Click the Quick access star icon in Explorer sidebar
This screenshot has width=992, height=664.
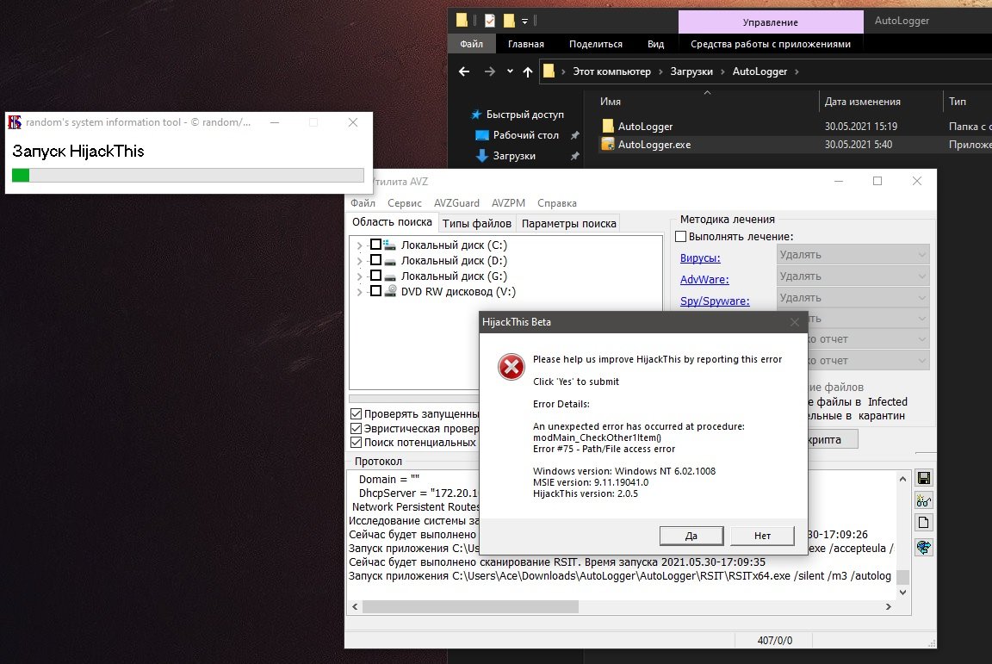[x=476, y=115]
